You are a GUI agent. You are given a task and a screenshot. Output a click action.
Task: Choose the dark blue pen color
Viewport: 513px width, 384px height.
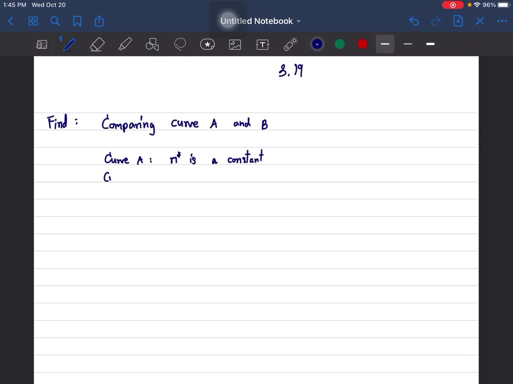317,44
